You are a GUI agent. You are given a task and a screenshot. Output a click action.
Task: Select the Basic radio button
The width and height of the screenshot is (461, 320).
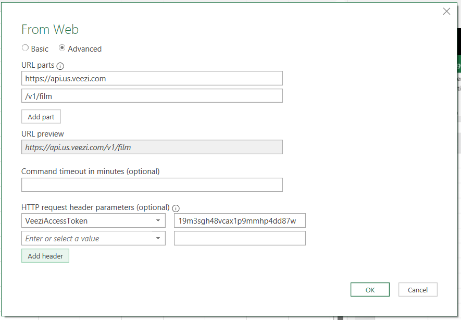click(25, 48)
